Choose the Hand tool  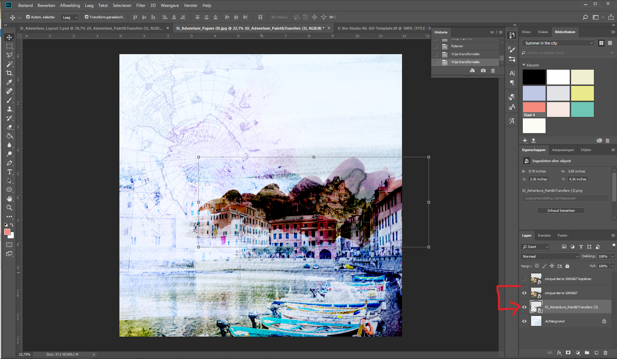pyautogui.click(x=9, y=199)
